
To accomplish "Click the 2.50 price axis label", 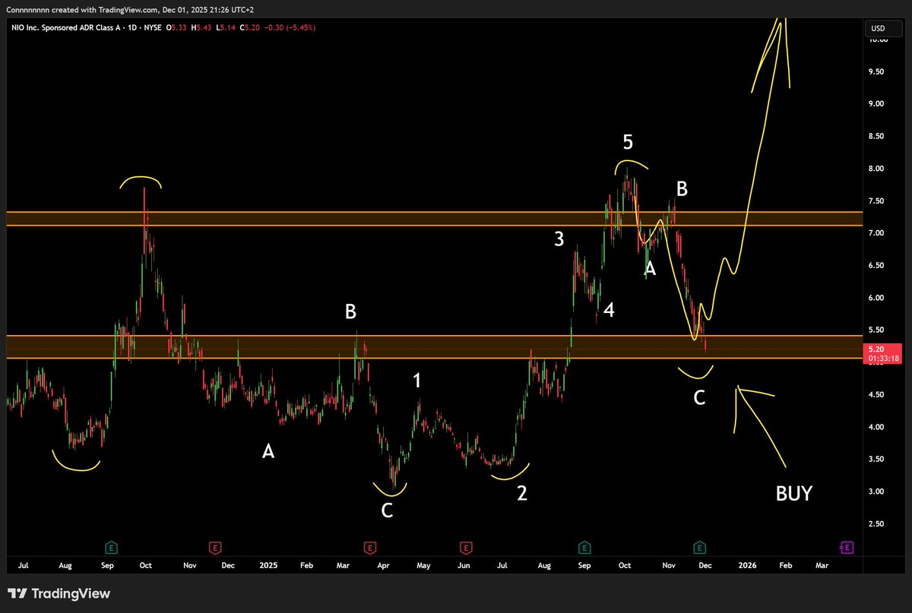I will coord(876,524).
